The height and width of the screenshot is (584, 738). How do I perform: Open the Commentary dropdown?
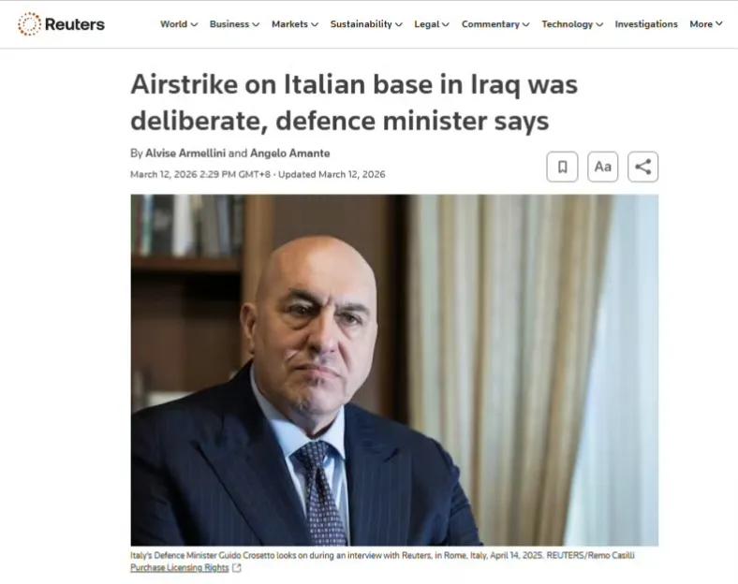(x=495, y=24)
